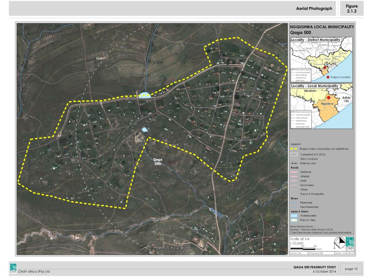Click the 'page 10' footer box
Image resolution: width=371 pixels, height=278 pixels.
tap(351, 269)
